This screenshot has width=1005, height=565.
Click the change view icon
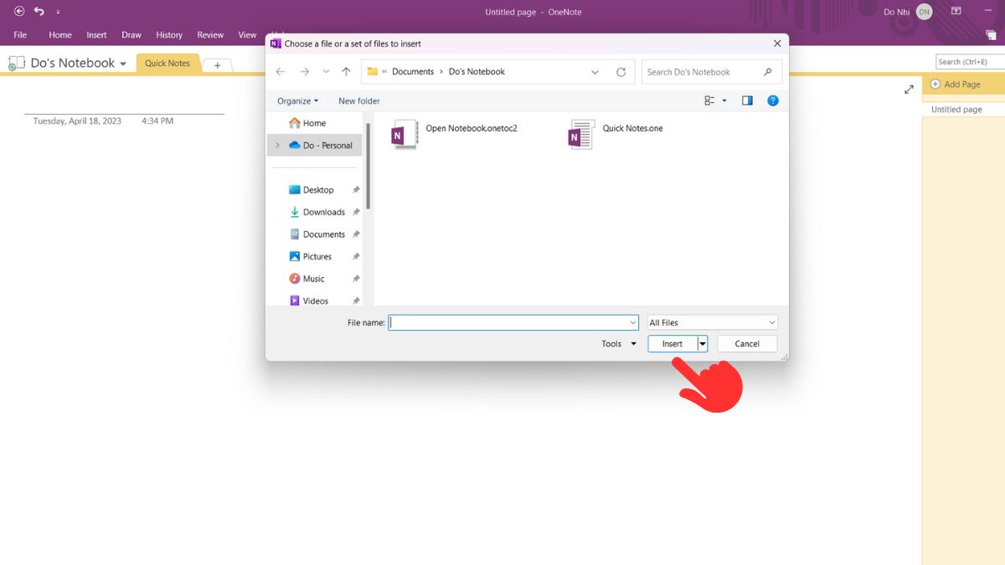point(709,100)
